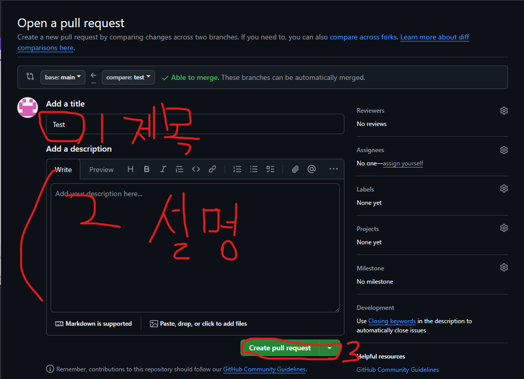Apply italic formatting icon

pos(163,169)
